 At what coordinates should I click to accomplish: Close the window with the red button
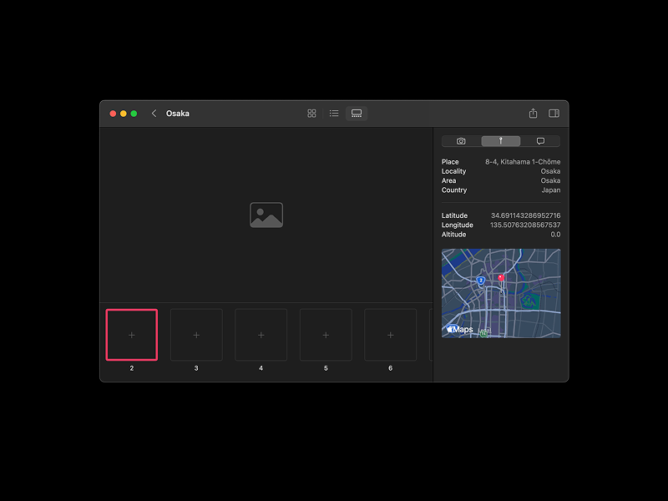point(113,114)
